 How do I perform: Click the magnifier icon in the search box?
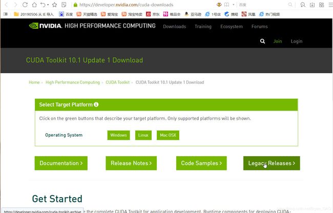[x=290, y=5]
